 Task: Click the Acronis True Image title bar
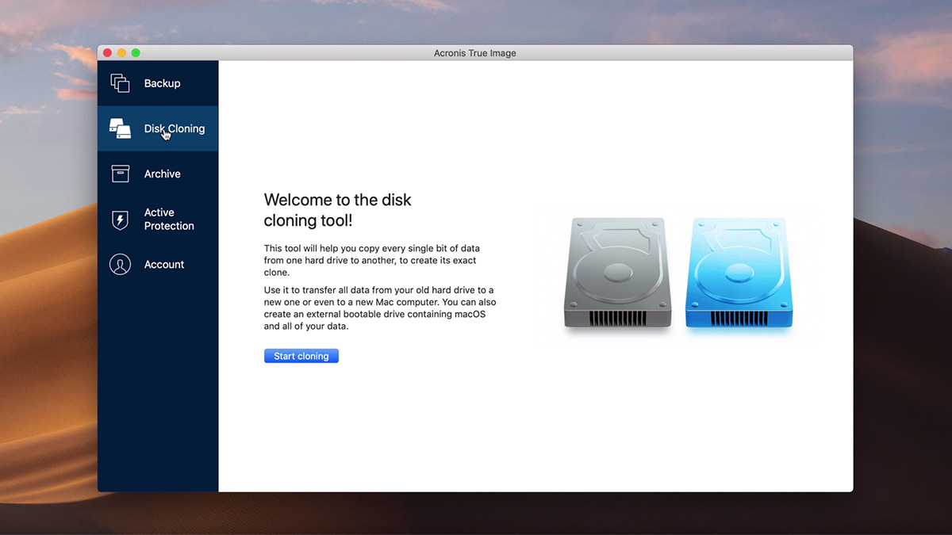(x=475, y=53)
